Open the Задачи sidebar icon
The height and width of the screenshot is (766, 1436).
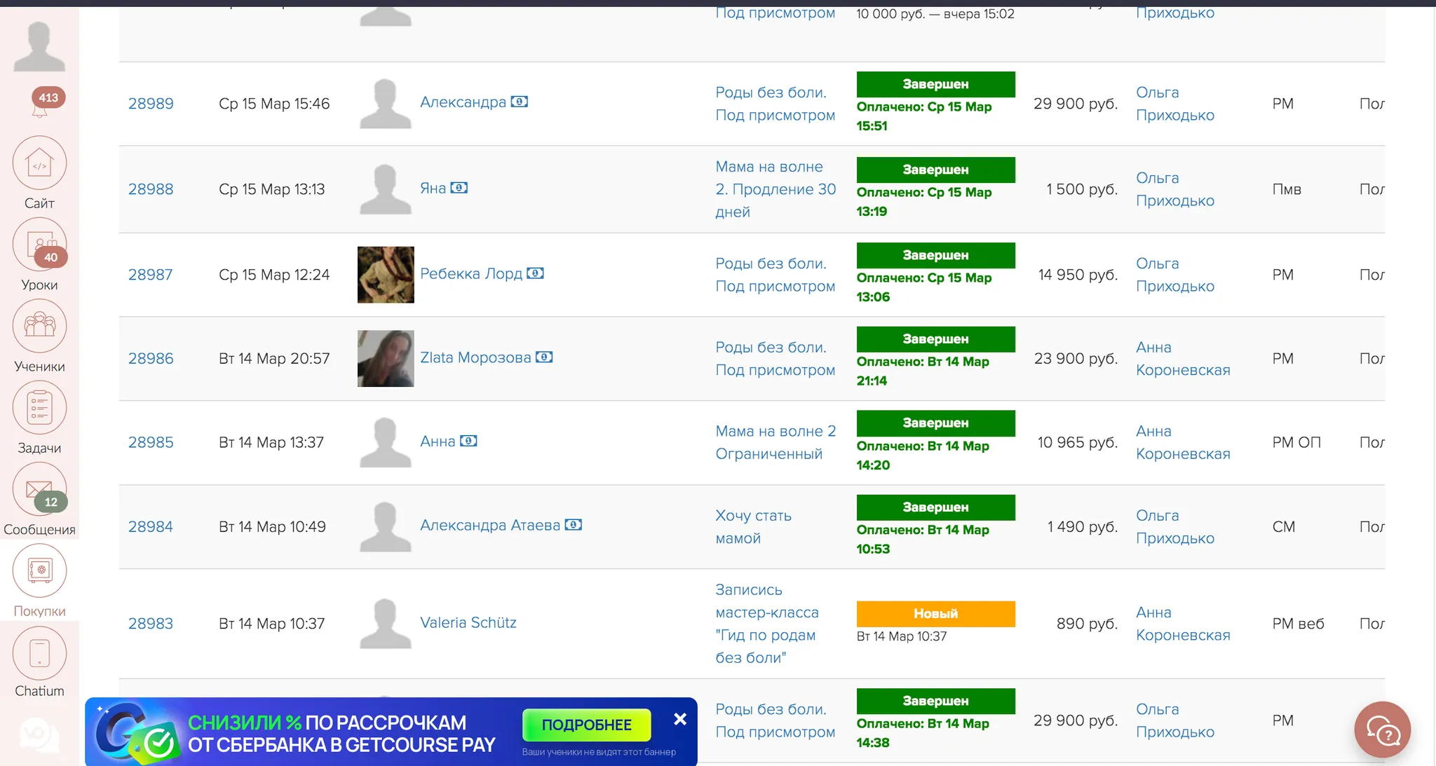point(39,408)
